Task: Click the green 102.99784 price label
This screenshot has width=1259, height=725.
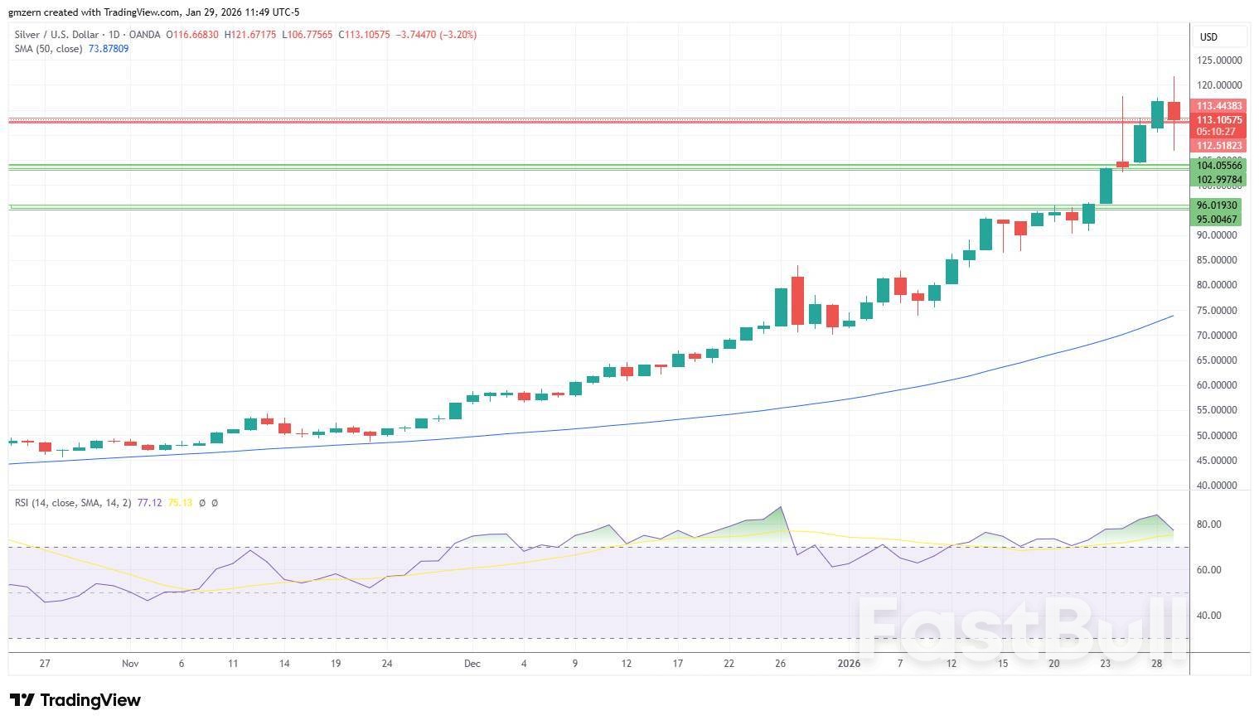Action: click(1218, 180)
